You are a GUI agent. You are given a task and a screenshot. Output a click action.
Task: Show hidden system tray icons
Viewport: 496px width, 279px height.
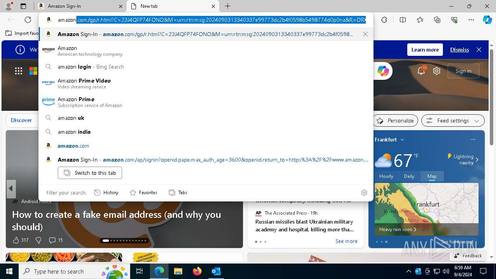coord(408,271)
